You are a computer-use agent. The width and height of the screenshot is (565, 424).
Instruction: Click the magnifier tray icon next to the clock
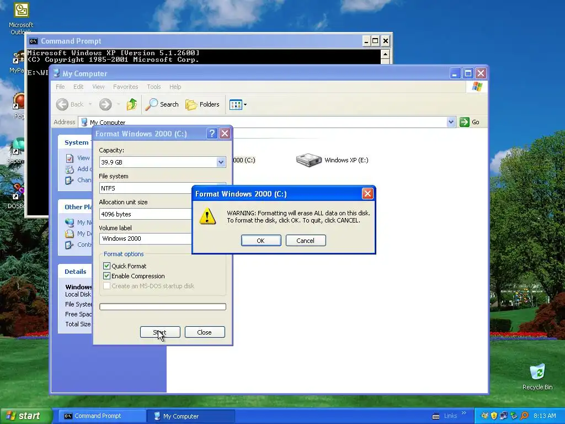[524, 416]
